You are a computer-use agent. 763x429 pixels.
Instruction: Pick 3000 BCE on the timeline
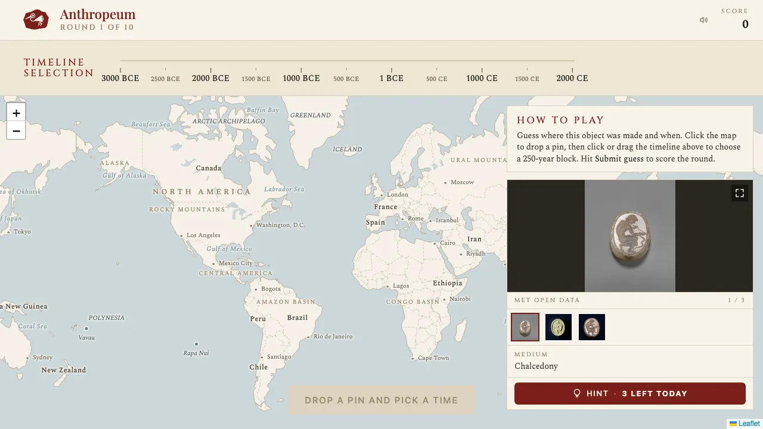tap(120, 78)
